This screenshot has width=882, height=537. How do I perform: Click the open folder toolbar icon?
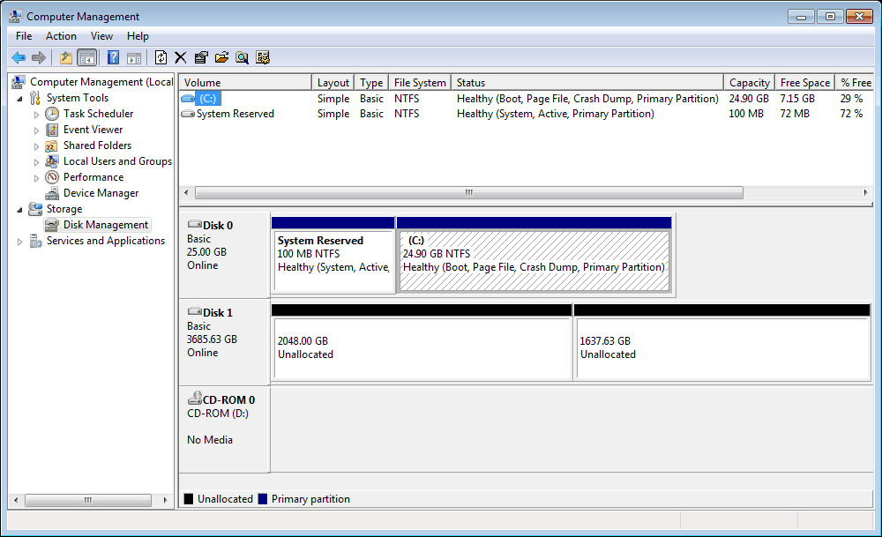tap(221, 58)
